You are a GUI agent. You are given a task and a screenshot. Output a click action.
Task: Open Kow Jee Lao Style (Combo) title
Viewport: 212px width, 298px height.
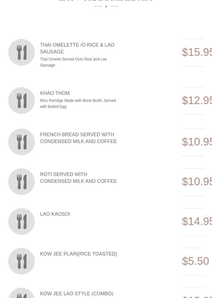(76, 294)
